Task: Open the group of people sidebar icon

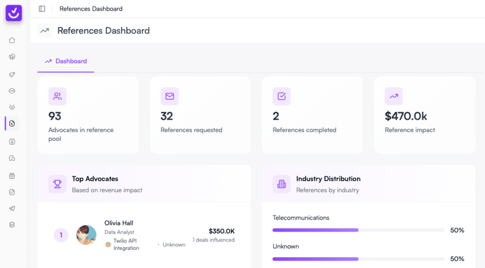Action: [x=12, y=107]
